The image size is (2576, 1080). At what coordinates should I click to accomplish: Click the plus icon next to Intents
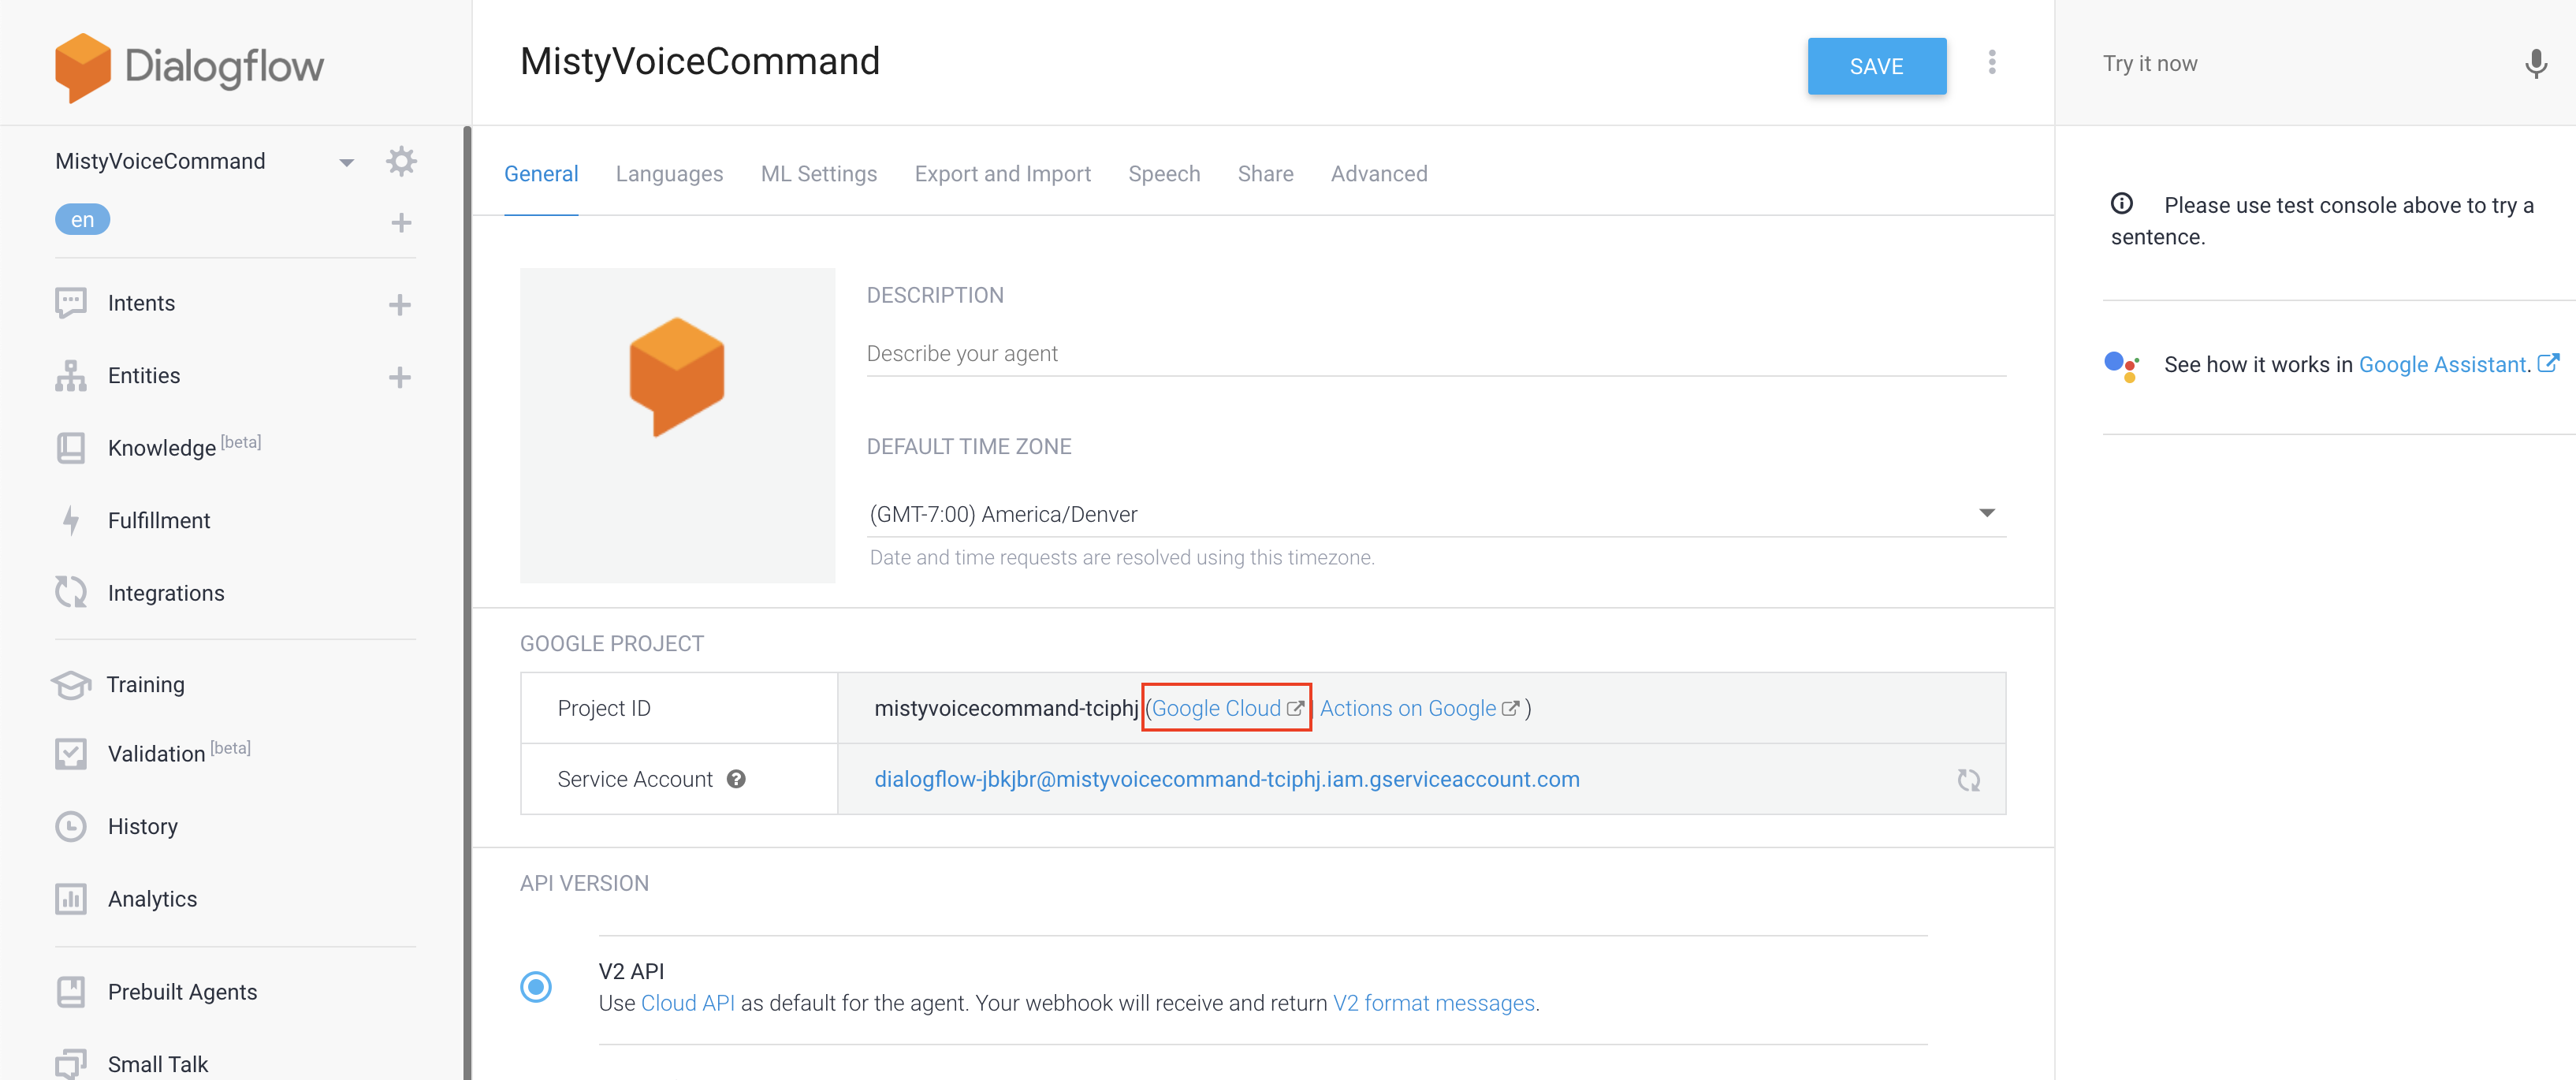click(x=400, y=304)
